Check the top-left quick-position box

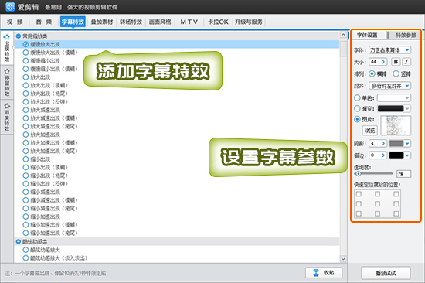click(359, 194)
